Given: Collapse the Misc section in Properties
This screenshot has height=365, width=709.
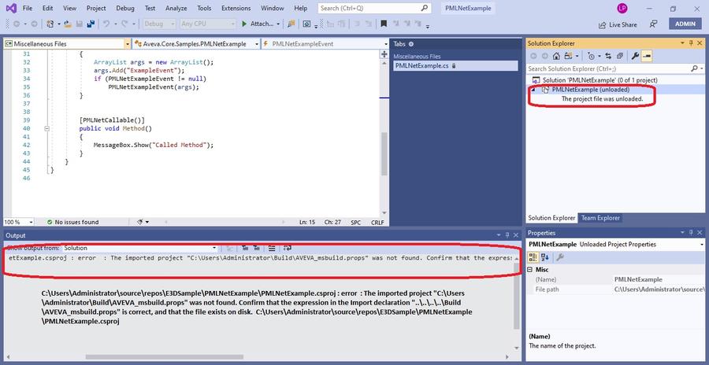Looking at the screenshot, I should pyautogui.click(x=530, y=269).
